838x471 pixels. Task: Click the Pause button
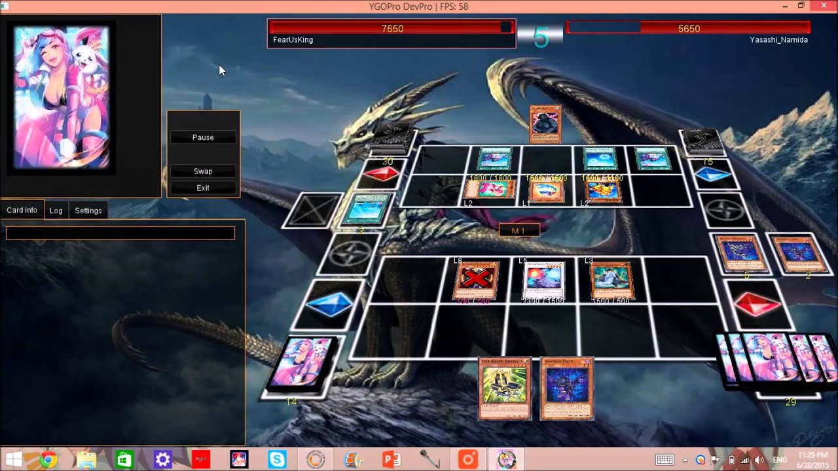(203, 137)
